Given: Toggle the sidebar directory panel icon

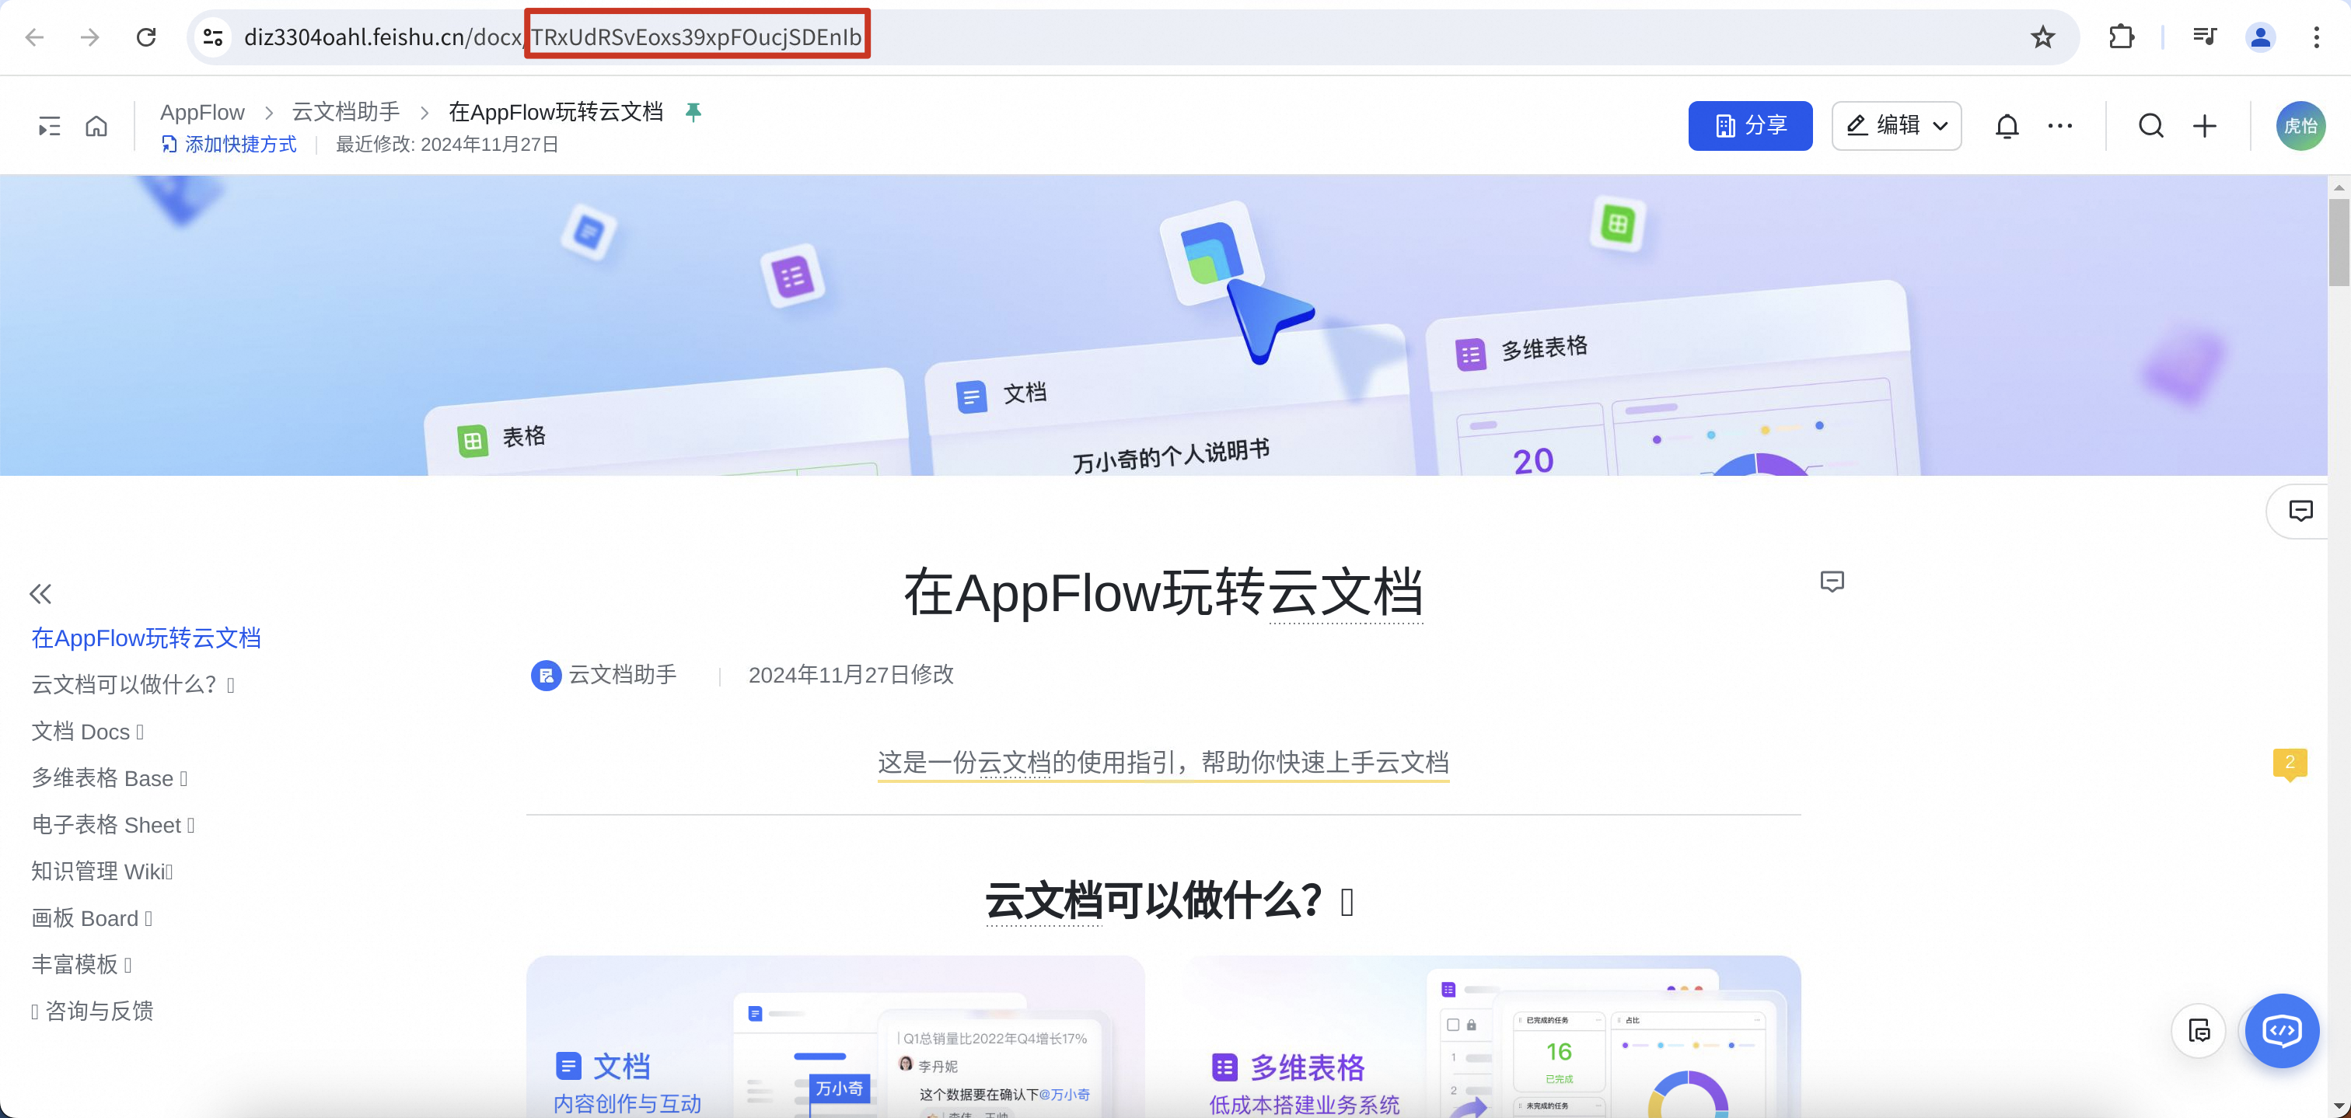Looking at the screenshot, I should [49, 126].
